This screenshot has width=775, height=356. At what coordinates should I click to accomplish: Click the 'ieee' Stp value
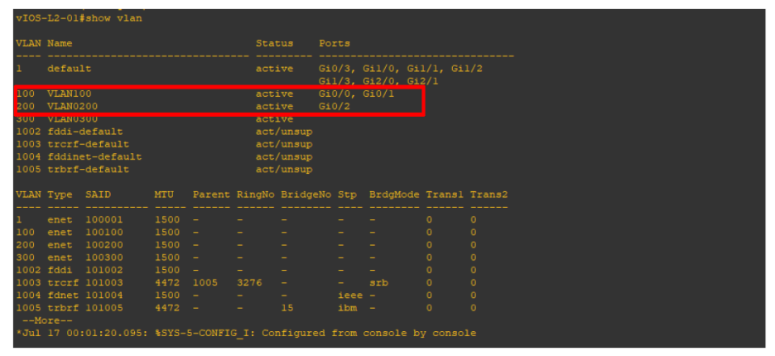coord(350,295)
